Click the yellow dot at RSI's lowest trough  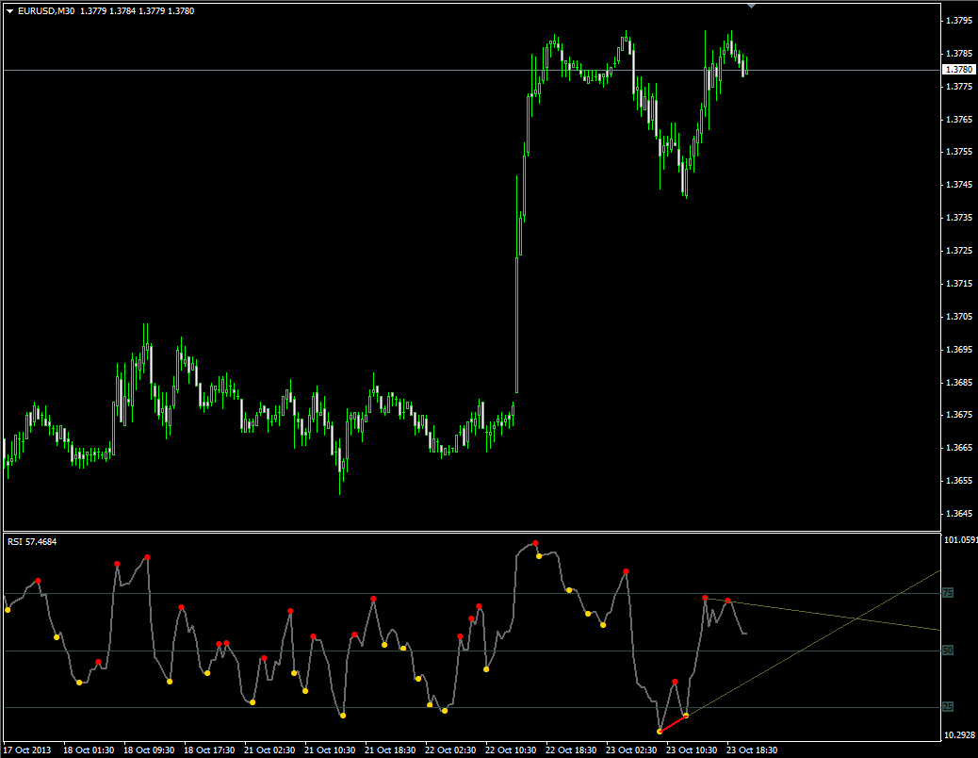[660, 732]
